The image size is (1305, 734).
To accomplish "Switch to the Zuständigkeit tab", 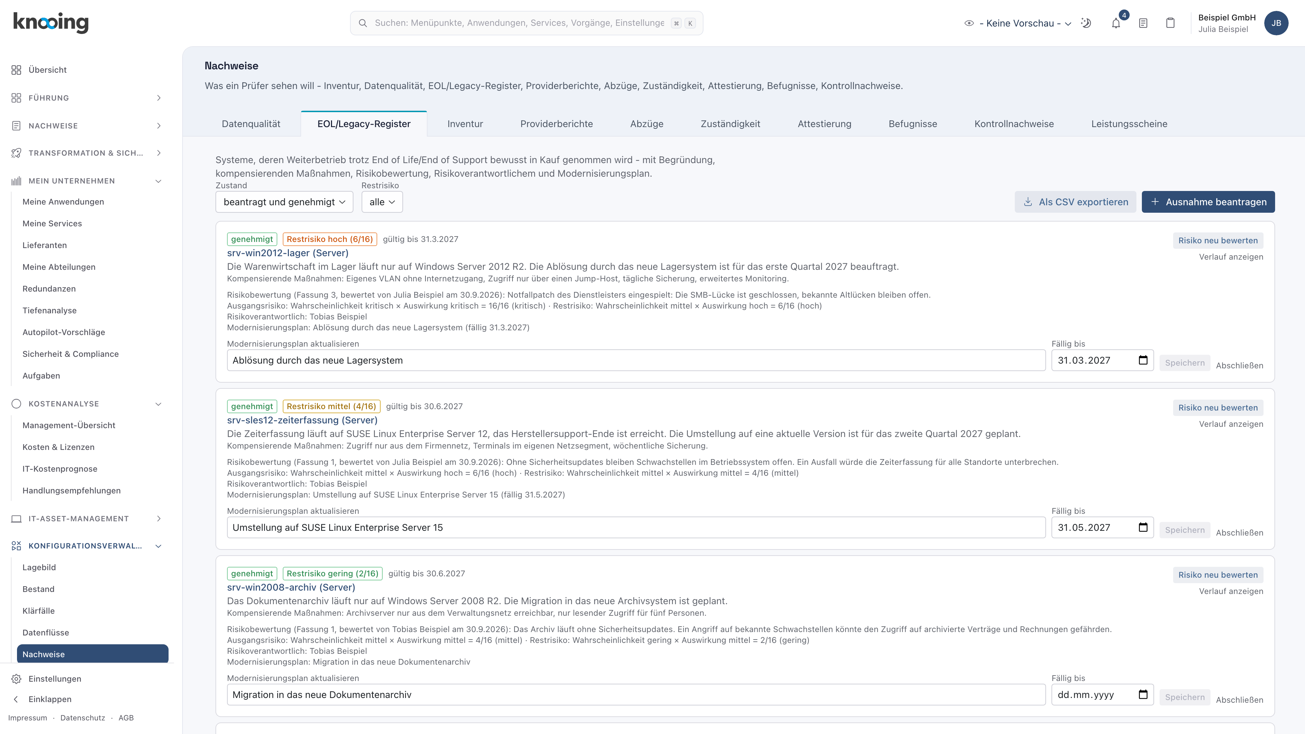I will [730, 124].
